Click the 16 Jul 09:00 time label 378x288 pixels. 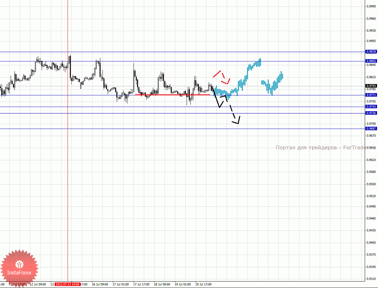[x=100, y=284]
